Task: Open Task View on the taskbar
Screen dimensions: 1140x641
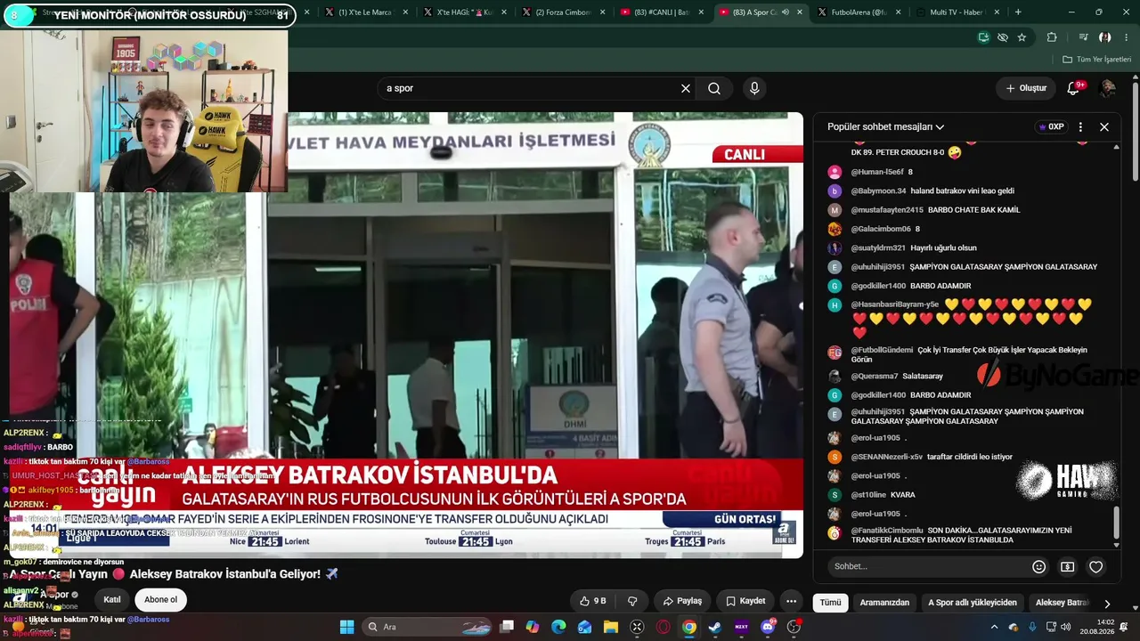Action: click(507, 627)
